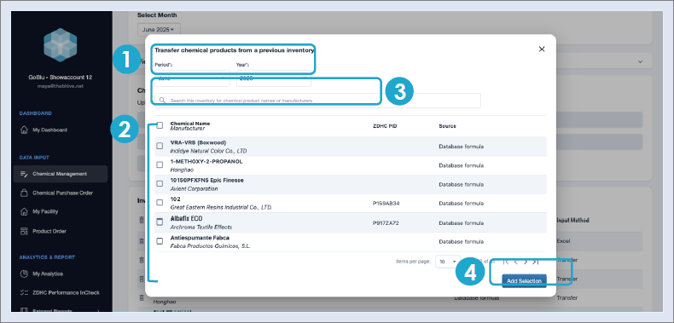Screen dimensions: 674x323
Task: Open the Period dropdown in dialog
Action: (192, 78)
